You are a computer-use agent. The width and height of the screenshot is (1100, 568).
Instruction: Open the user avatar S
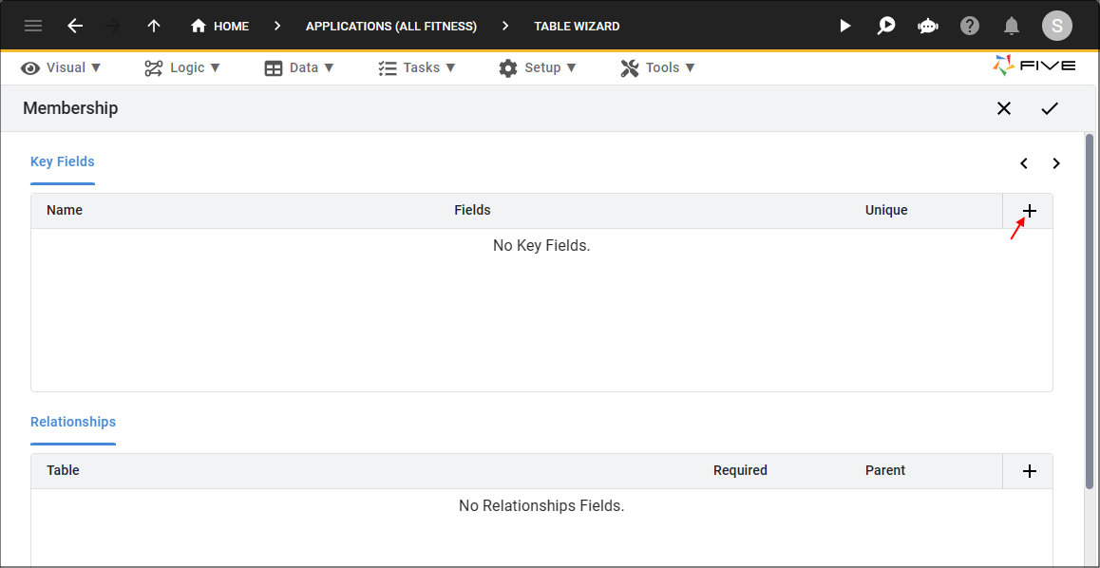point(1056,26)
